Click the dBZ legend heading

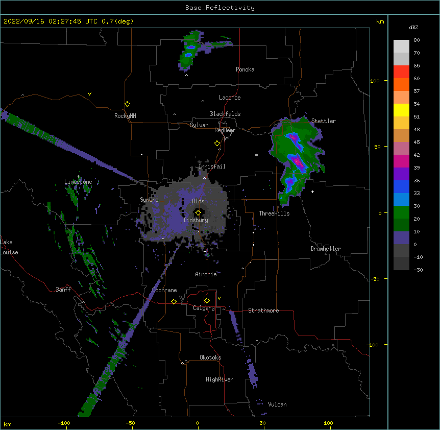pos(413,27)
